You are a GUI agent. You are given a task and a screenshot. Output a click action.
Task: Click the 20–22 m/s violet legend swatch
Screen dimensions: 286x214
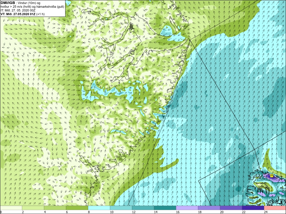pos(231,208)
